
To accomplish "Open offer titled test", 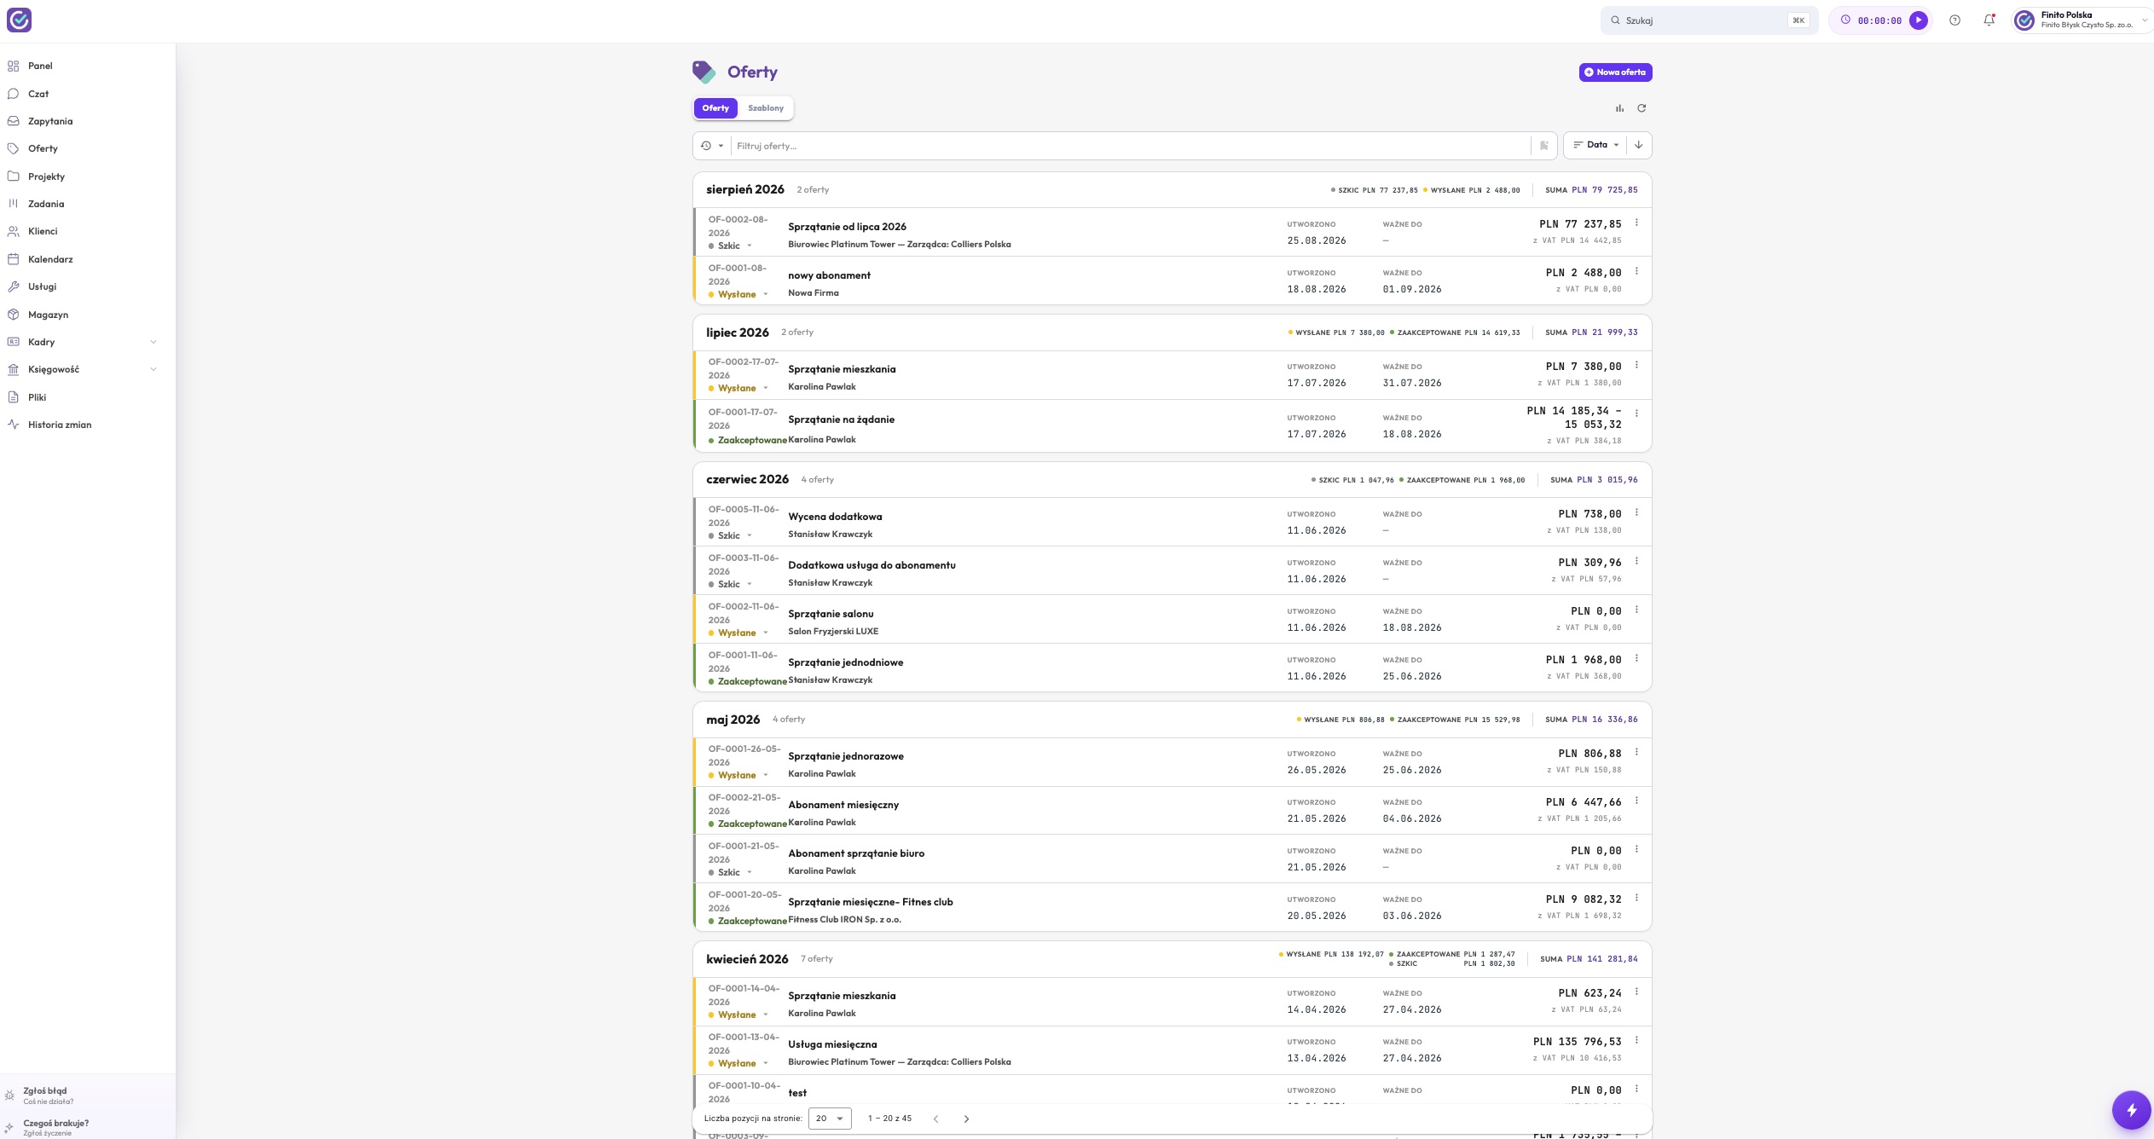I will (x=797, y=1093).
